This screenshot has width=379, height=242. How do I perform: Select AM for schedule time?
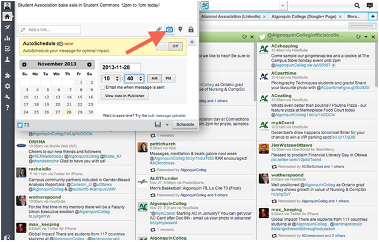pyautogui.click(x=155, y=78)
